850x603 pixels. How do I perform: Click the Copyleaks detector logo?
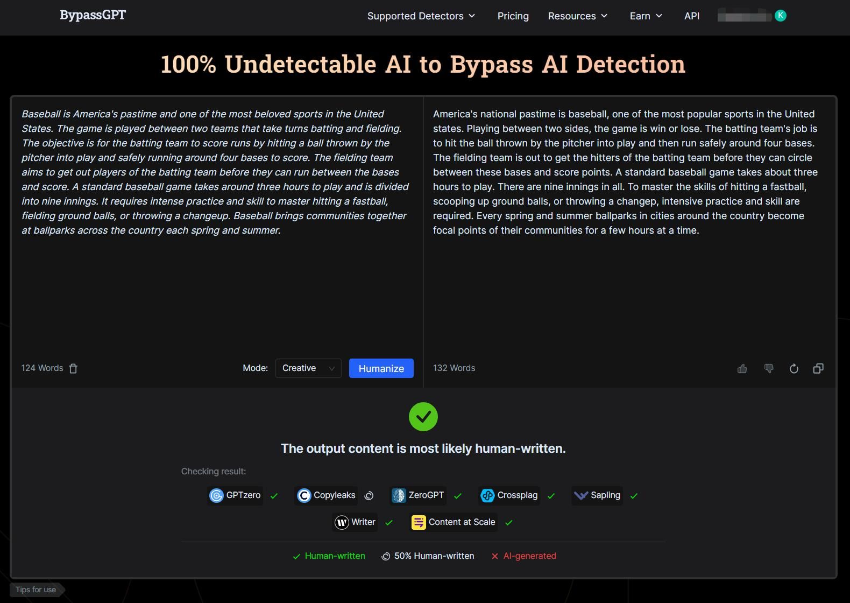point(304,495)
